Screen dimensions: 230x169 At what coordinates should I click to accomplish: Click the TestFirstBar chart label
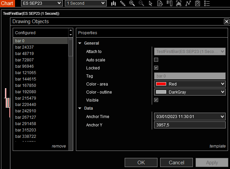coord(31,13)
